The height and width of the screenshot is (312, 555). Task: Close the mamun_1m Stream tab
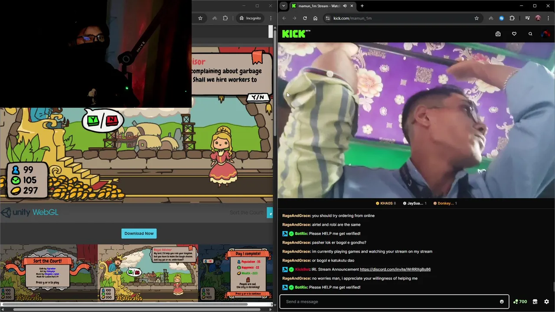(x=352, y=6)
